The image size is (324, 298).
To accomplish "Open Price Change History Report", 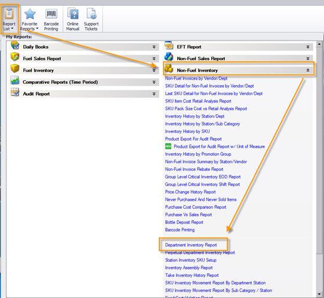I will click(x=190, y=192).
